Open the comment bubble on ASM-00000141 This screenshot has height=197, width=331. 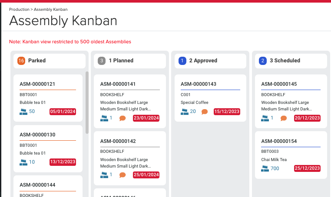(122, 118)
